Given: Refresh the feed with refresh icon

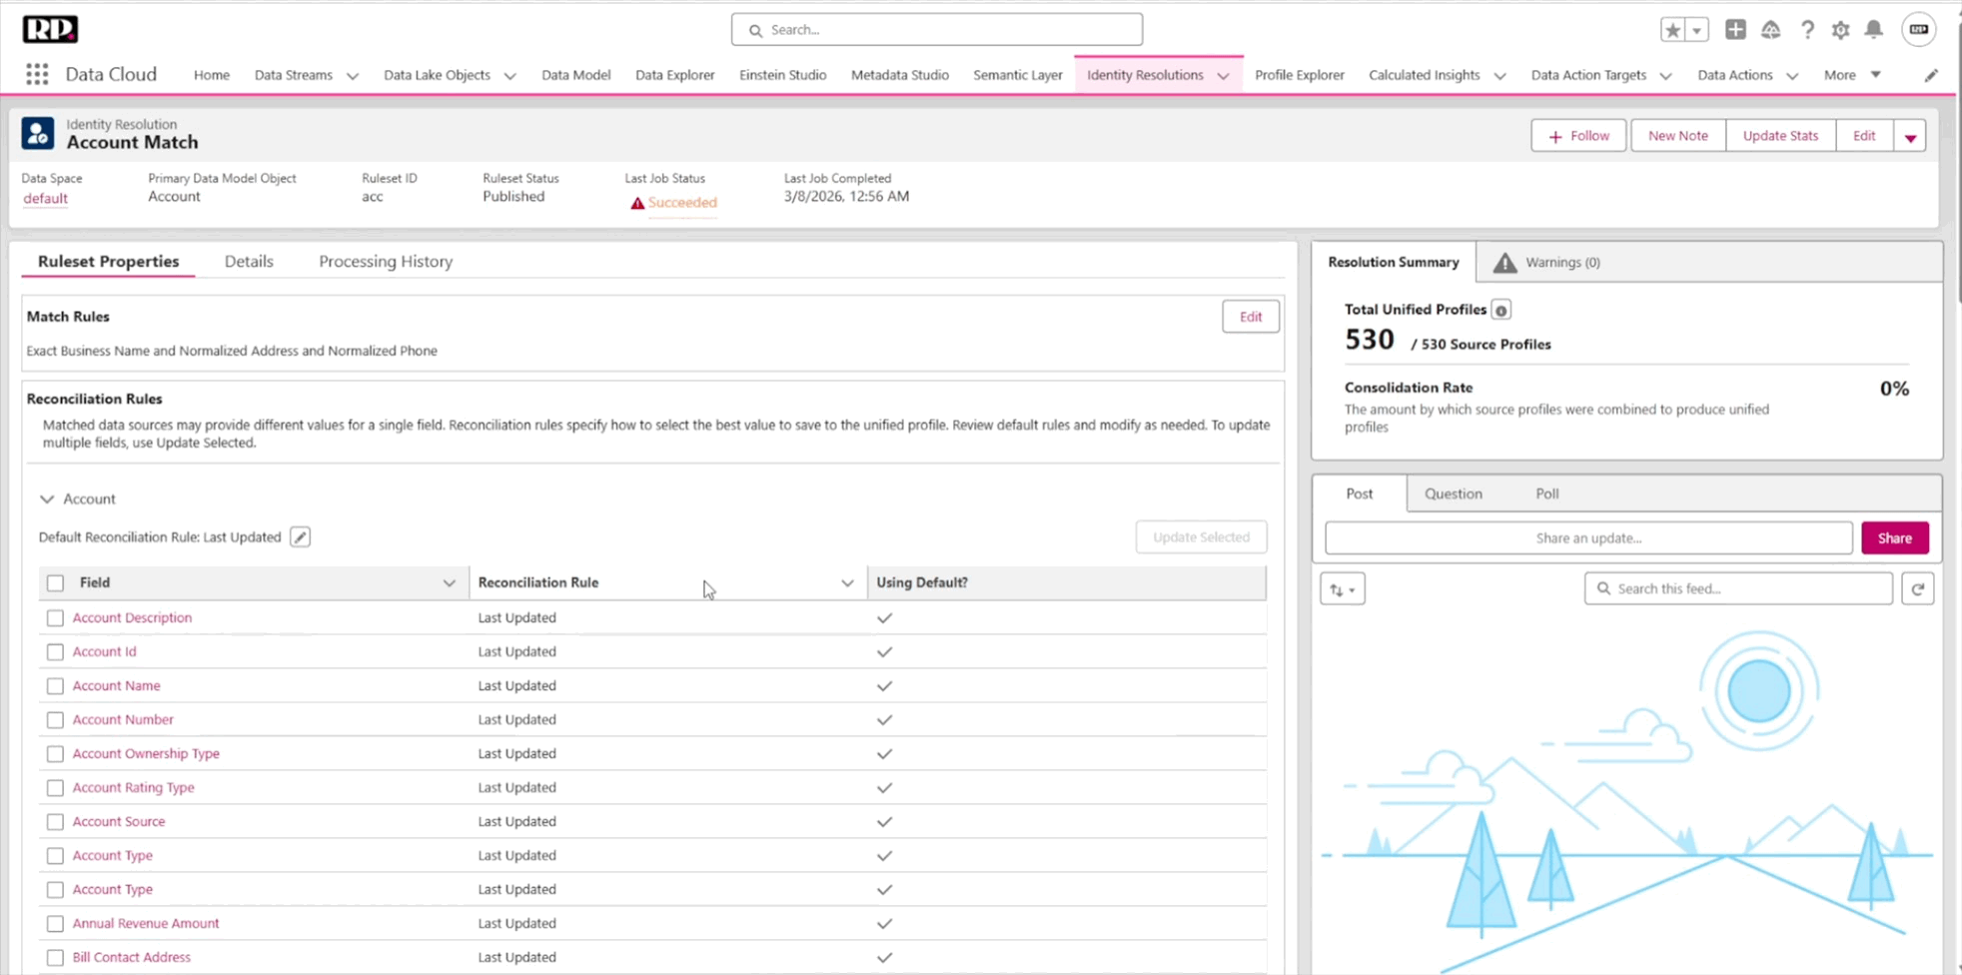Looking at the screenshot, I should click(1917, 589).
